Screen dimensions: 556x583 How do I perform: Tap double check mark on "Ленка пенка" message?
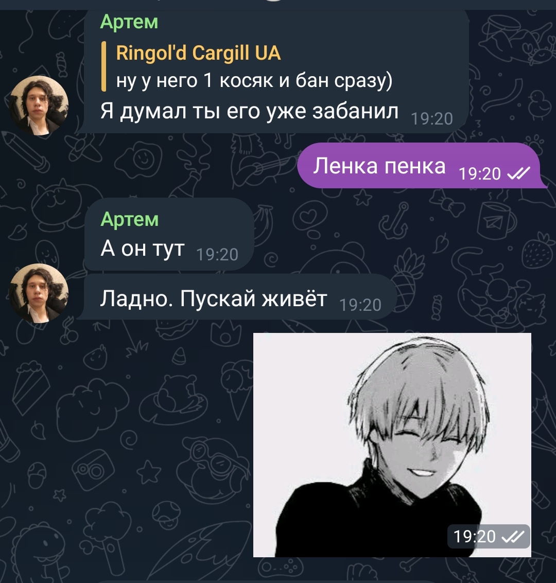[519, 173]
